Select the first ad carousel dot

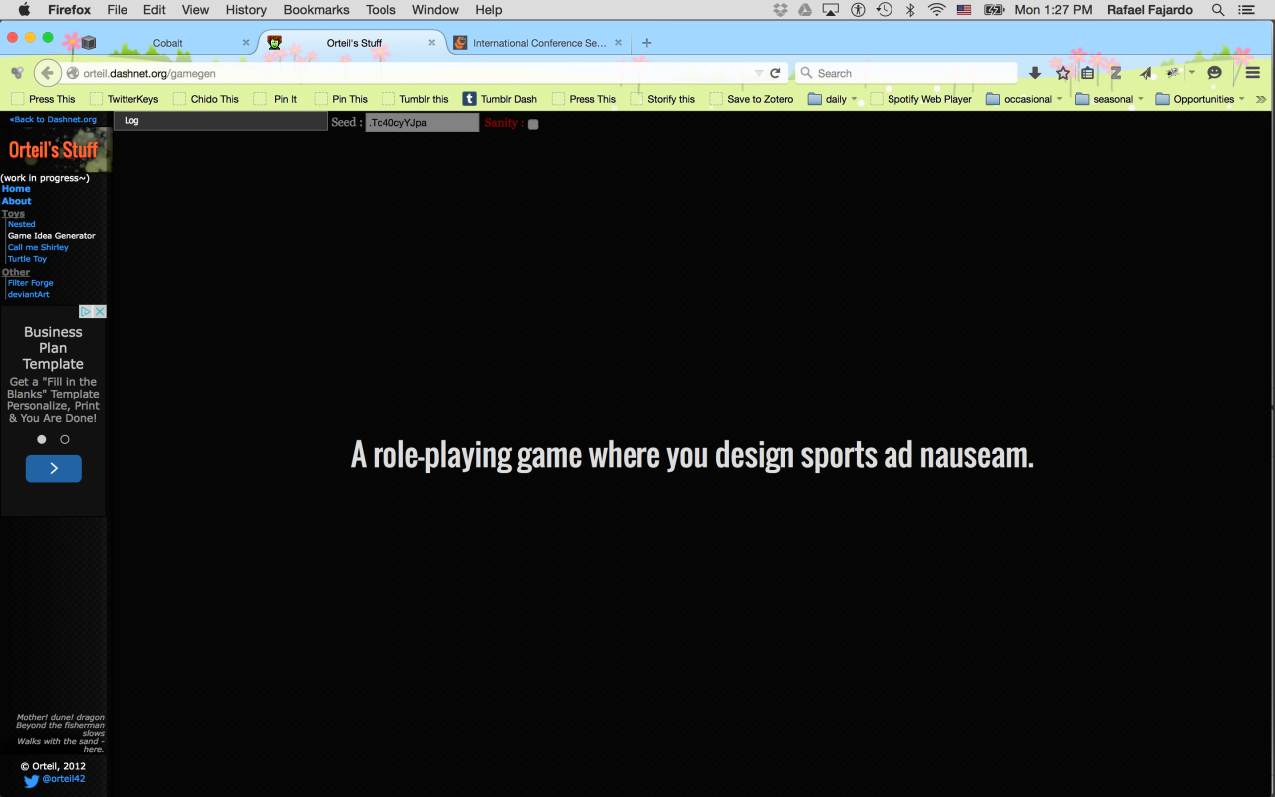(42, 439)
